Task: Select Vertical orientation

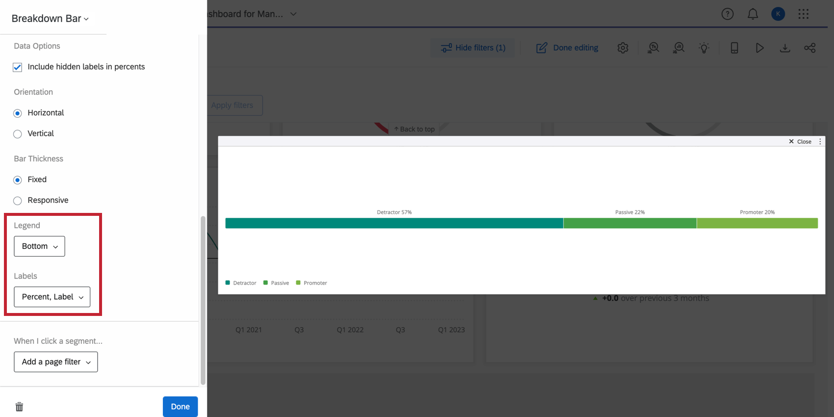Action: click(18, 134)
